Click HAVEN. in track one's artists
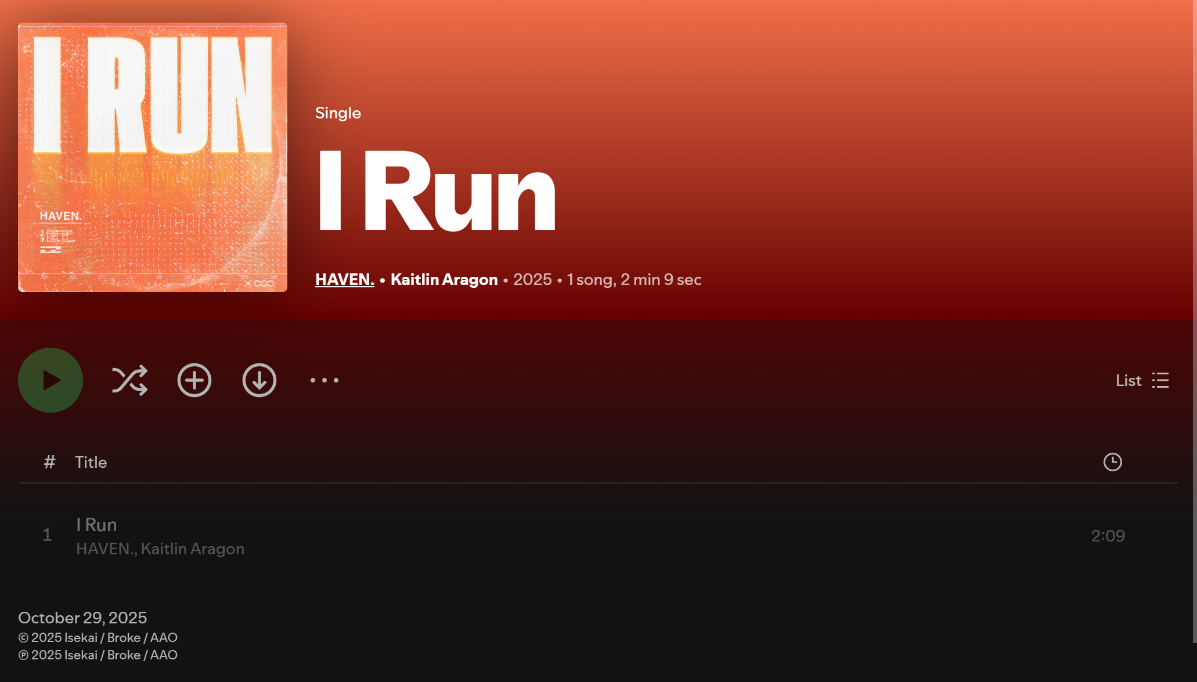The width and height of the screenshot is (1197, 682). [105, 549]
